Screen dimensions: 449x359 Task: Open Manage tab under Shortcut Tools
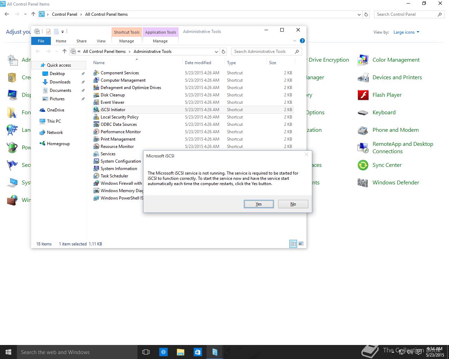[127, 41]
